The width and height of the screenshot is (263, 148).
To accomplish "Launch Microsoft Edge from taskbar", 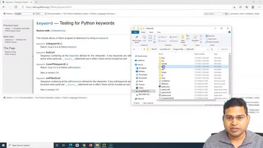I will [70, 145].
